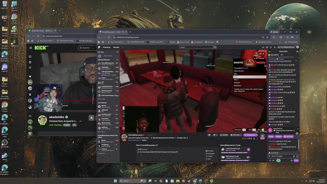Open the NEW hype badge icon
Viewport: 327px width, 184px height.
tap(262, 137)
